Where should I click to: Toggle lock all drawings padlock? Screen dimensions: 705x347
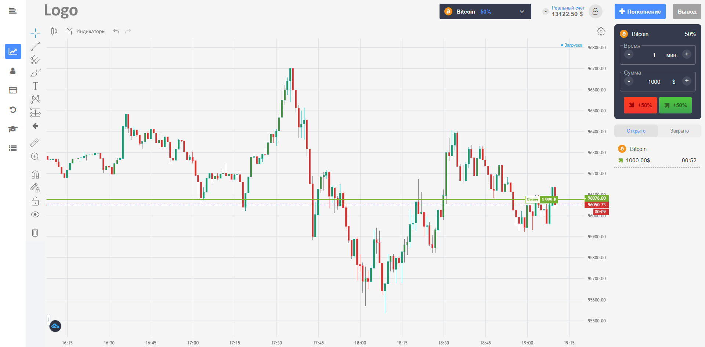pos(35,201)
